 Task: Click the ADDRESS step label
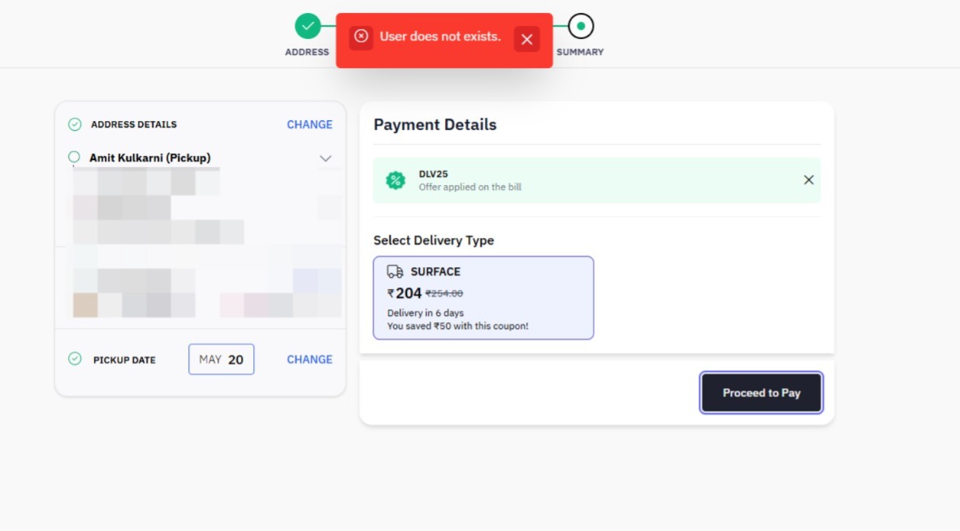[307, 52]
